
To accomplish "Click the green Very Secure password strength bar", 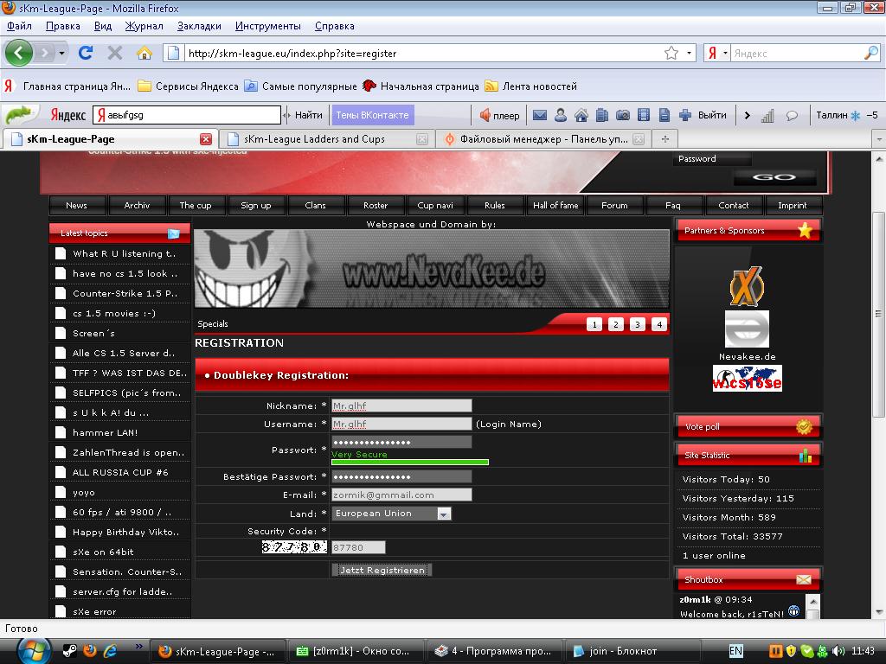I will (x=409, y=463).
